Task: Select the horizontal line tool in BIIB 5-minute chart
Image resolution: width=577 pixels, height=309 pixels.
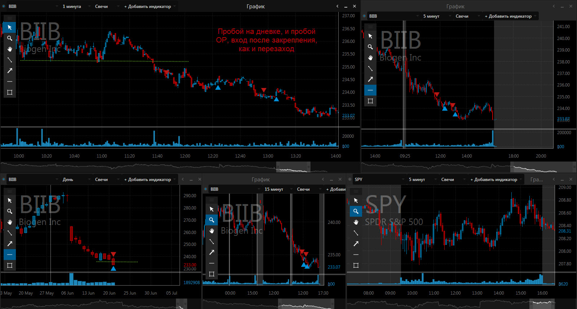Action: point(370,90)
